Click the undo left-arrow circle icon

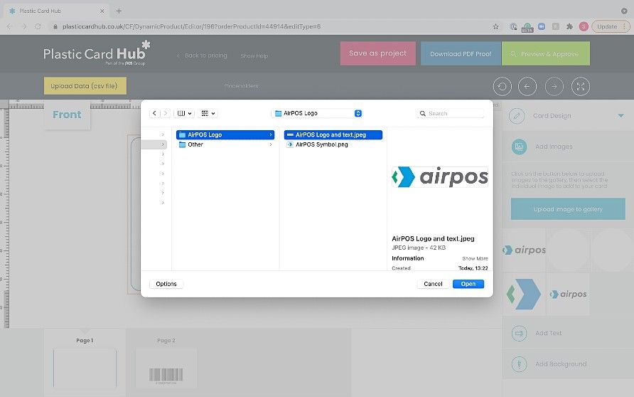(527, 87)
